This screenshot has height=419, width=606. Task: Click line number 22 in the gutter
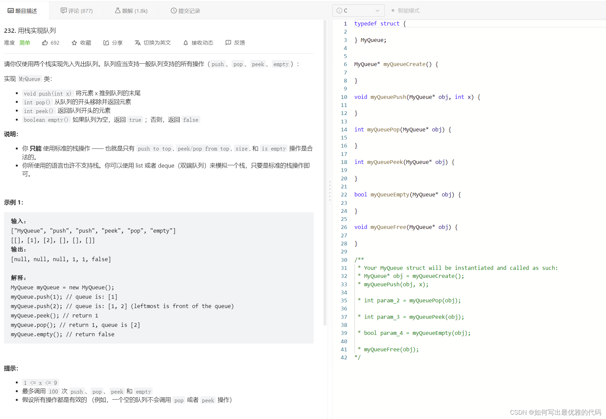pos(344,194)
